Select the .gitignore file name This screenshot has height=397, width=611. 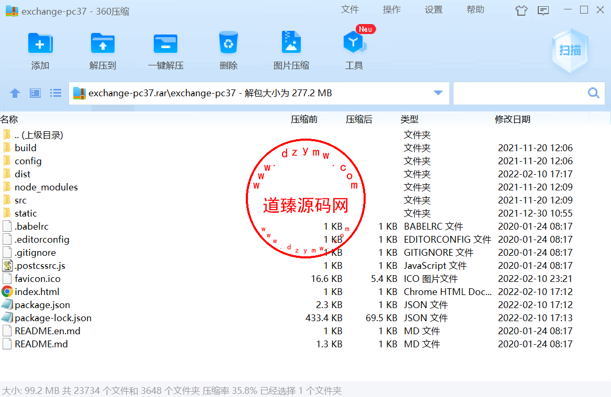(36, 253)
